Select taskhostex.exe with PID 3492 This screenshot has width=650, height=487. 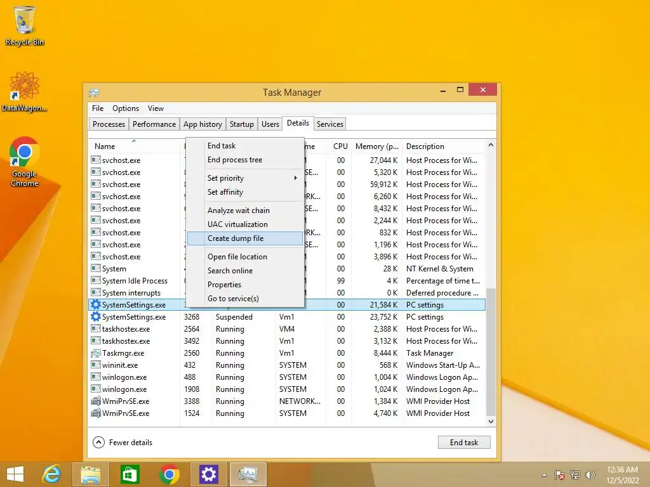287,341
